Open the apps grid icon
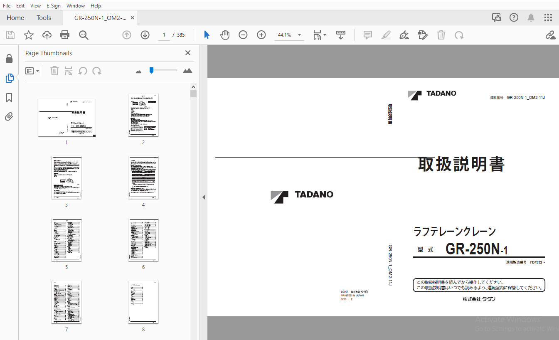 [549, 17]
